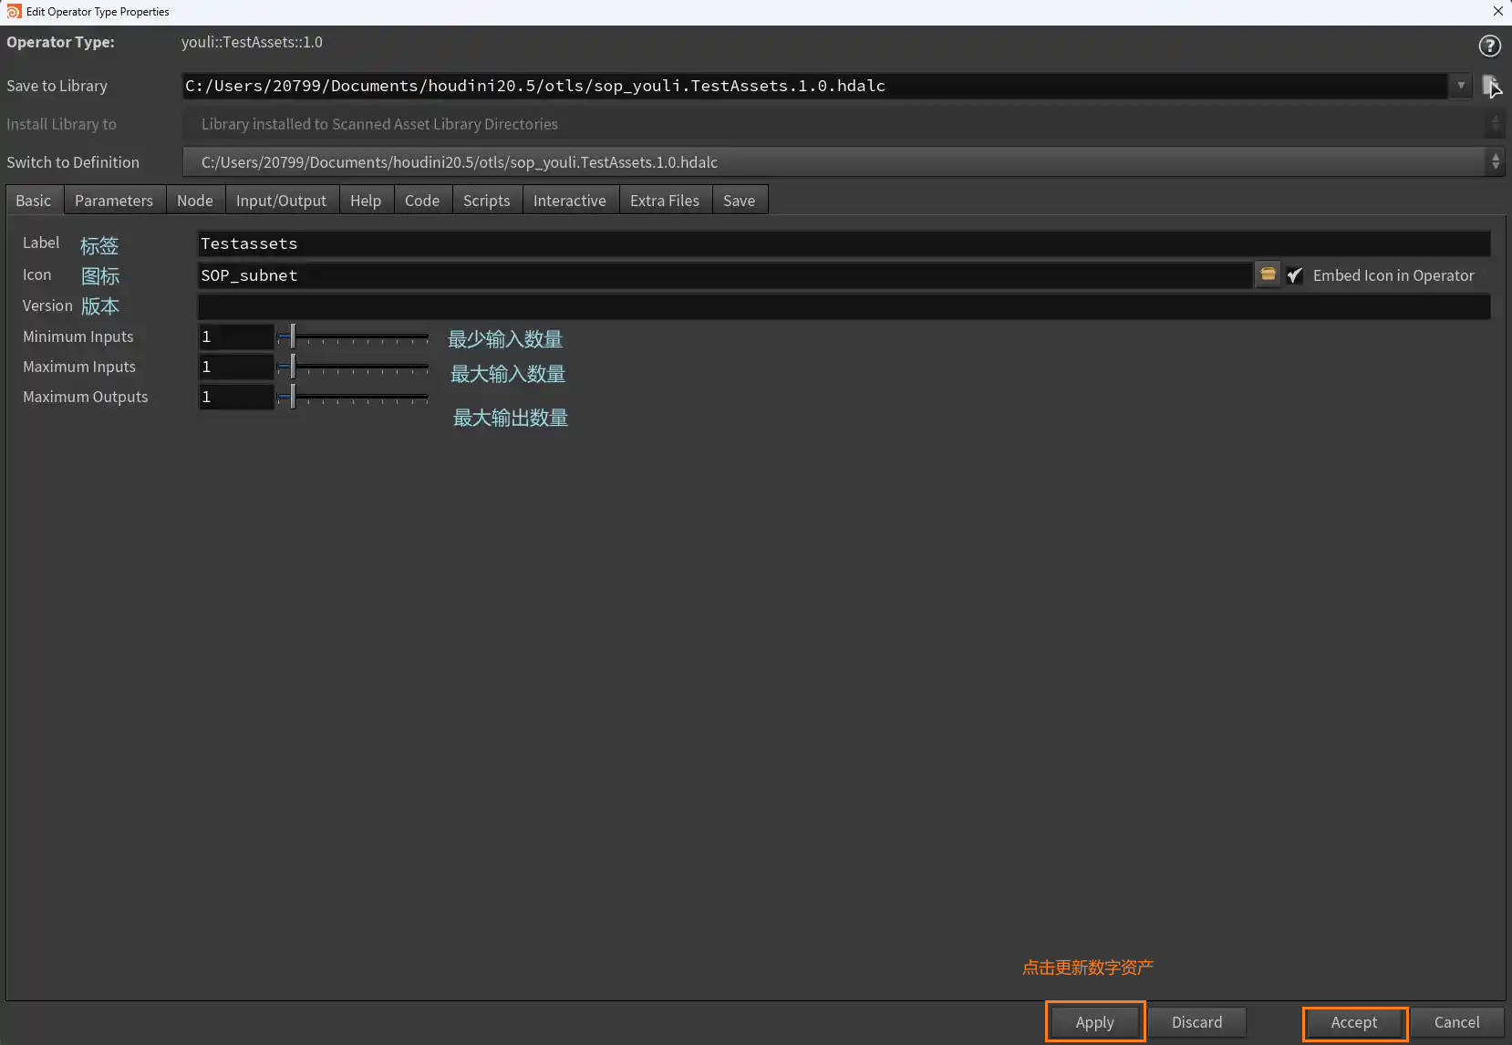Viewport: 1512px width, 1045px height.
Task: Close the Edit Operator Type Properties window
Action: pos(1497,12)
